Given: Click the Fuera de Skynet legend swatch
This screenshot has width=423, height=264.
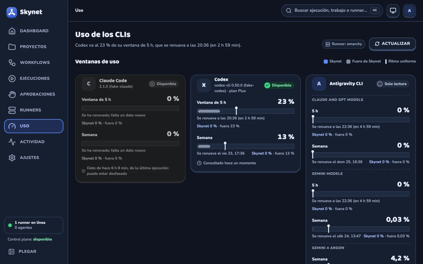Looking at the screenshot, I should (348, 62).
